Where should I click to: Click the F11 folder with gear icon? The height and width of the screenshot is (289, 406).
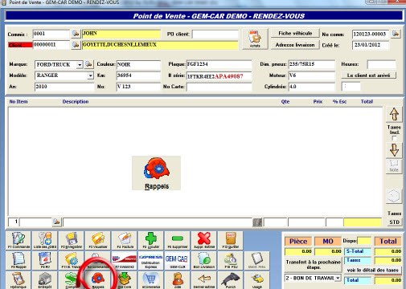click(72, 260)
